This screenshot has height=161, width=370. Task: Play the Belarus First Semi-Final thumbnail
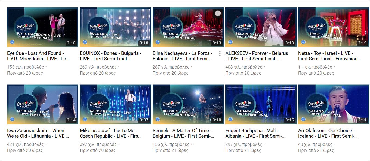(x=261, y=27)
